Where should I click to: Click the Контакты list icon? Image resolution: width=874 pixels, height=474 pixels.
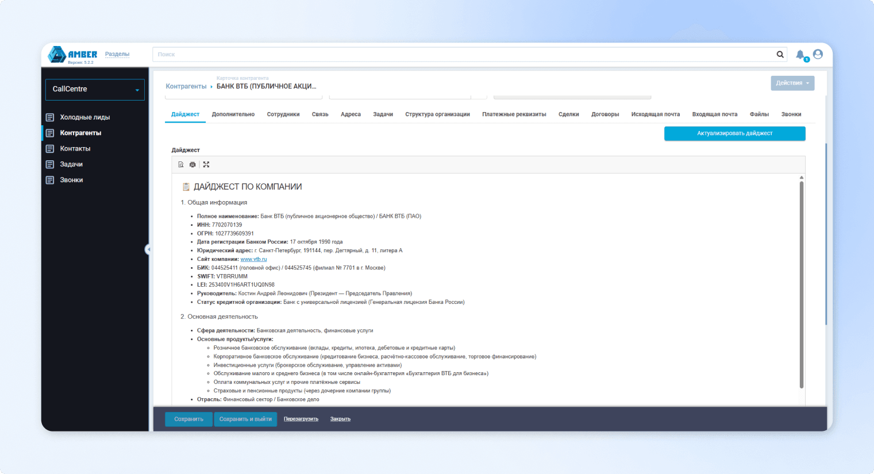point(50,149)
